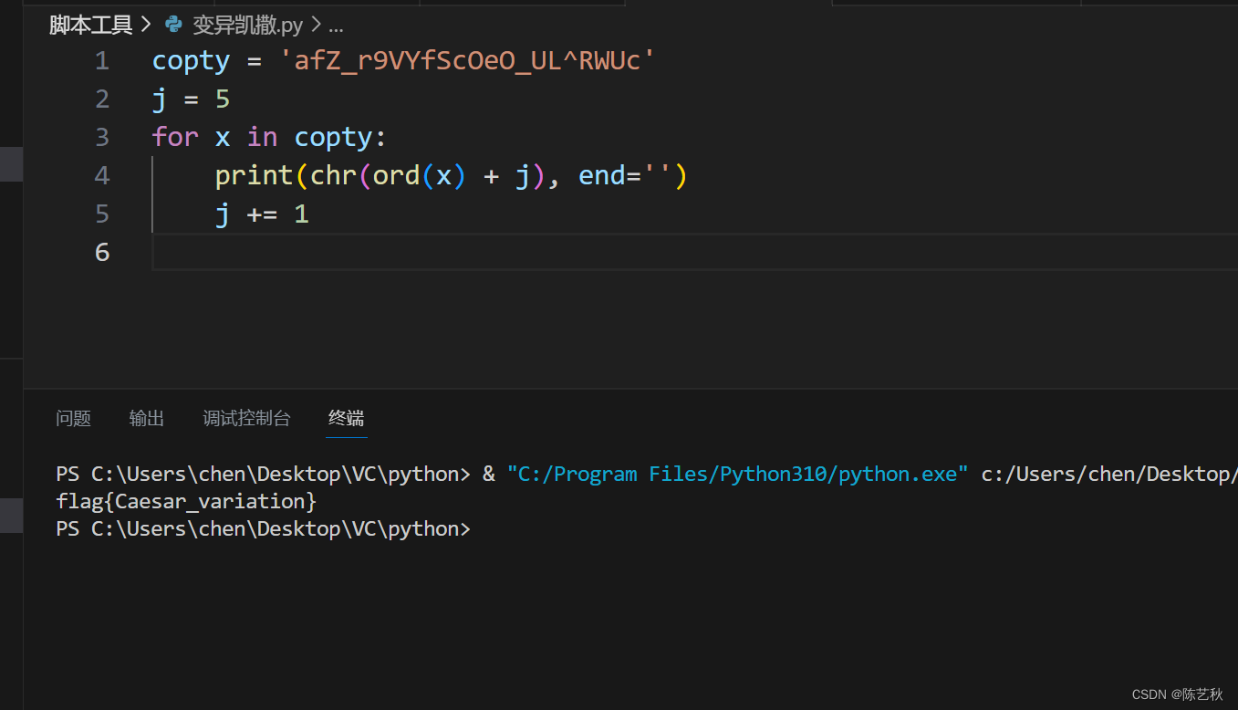Viewport: 1238px width, 710px height.
Task: Click the Python file icon in breadcrumb
Action: (x=173, y=25)
